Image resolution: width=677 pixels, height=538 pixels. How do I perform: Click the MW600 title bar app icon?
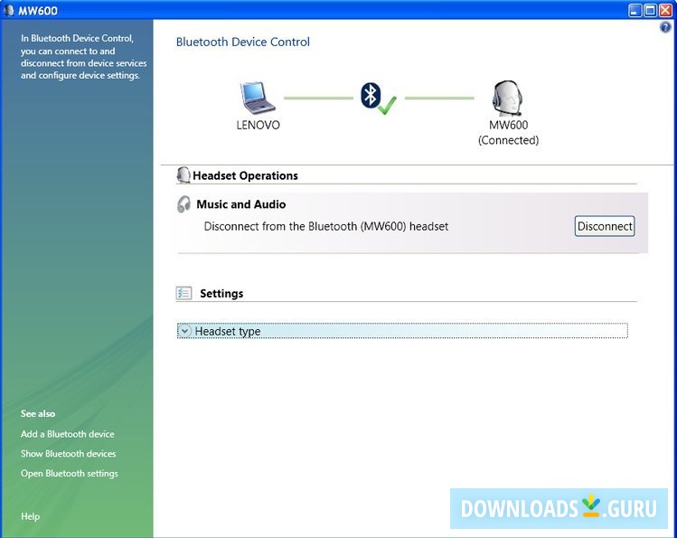9,10
